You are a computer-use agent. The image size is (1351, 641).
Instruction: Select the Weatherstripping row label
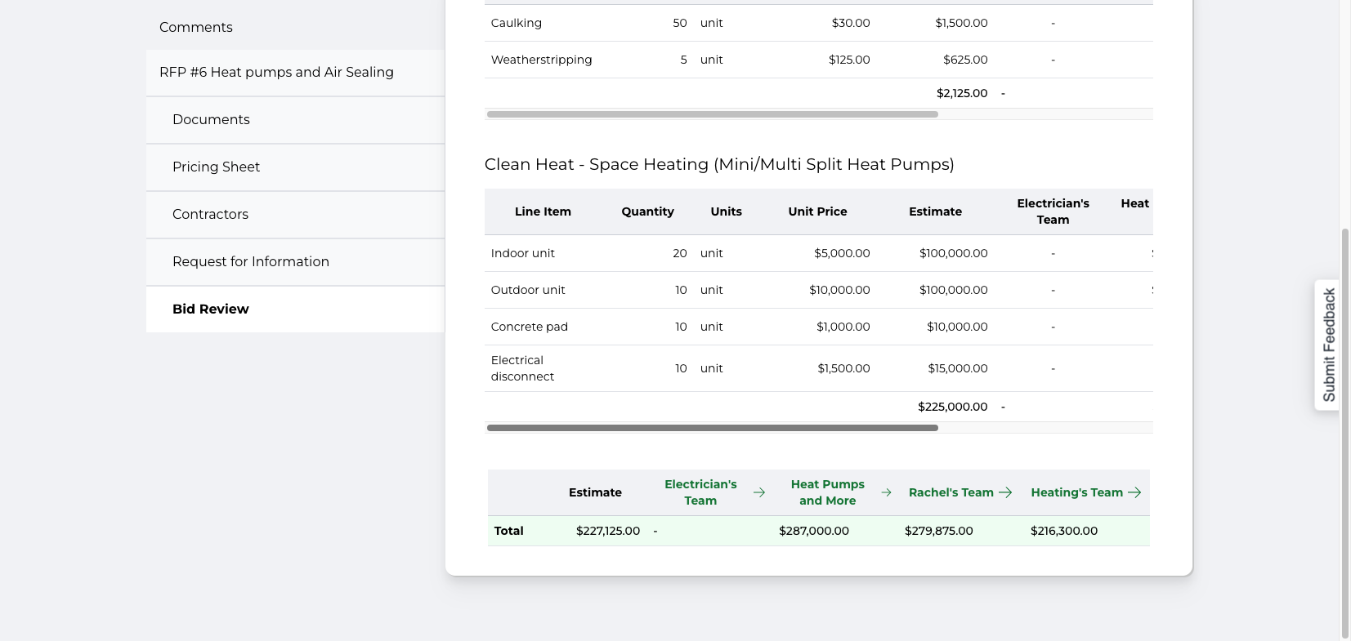(x=541, y=60)
